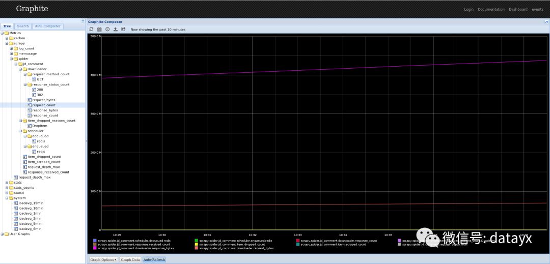Image resolution: width=550 pixels, height=264 pixels.
Task: Click the metric icon beside response_bytes
Action: 30,110
